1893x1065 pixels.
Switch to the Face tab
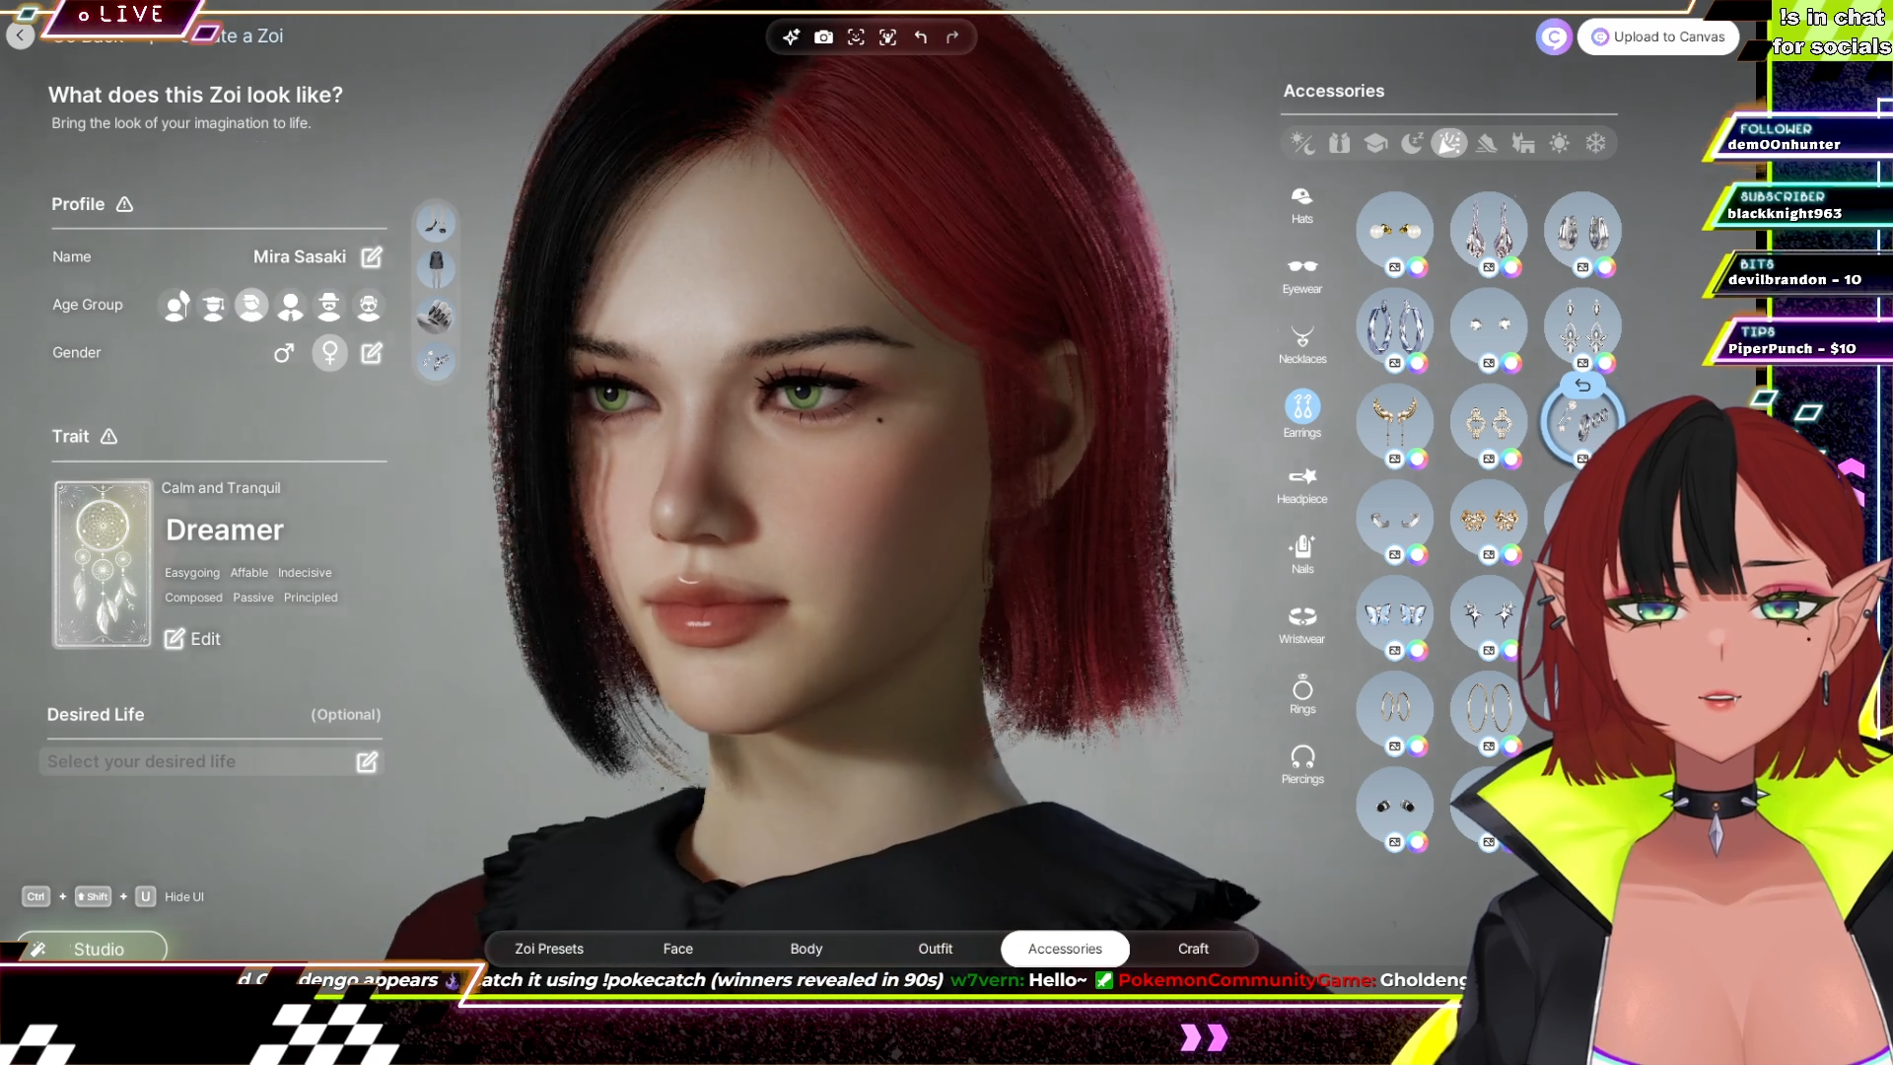(x=677, y=949)
